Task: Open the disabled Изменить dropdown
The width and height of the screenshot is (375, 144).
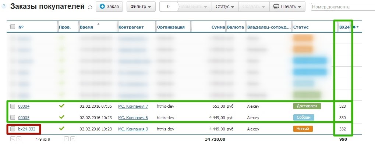Action: [x=194, y=7]
